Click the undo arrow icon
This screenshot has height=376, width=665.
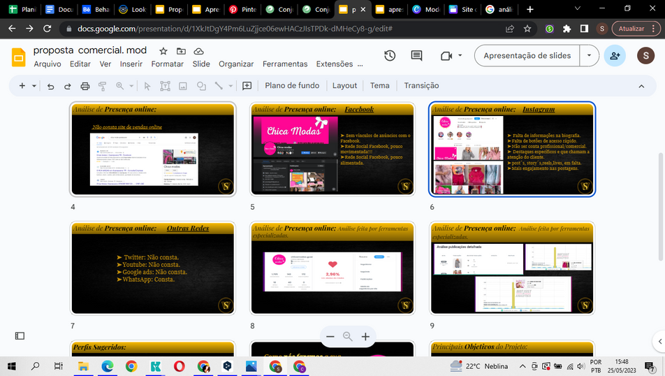coord(50,86)
